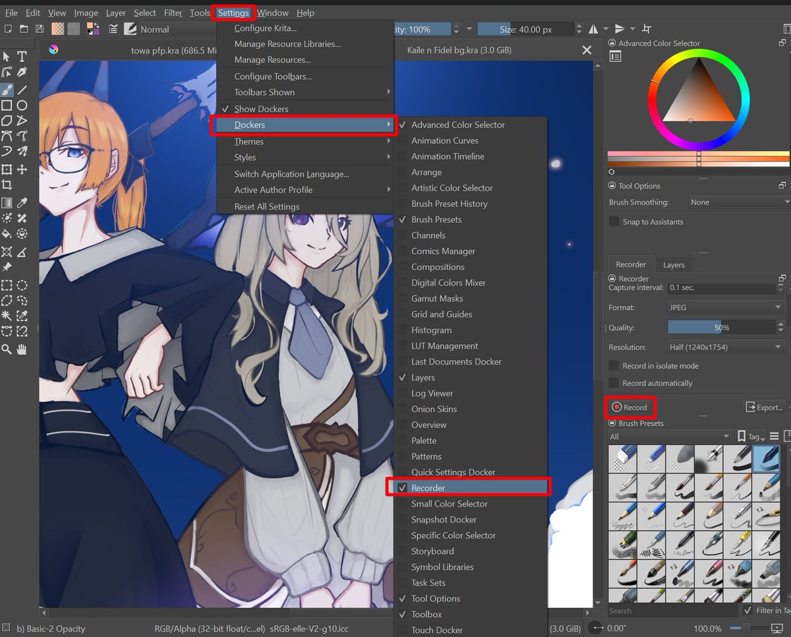
Task: Enable Record in isolate mode
Action: pyautogui.click(x=614, y=365)
